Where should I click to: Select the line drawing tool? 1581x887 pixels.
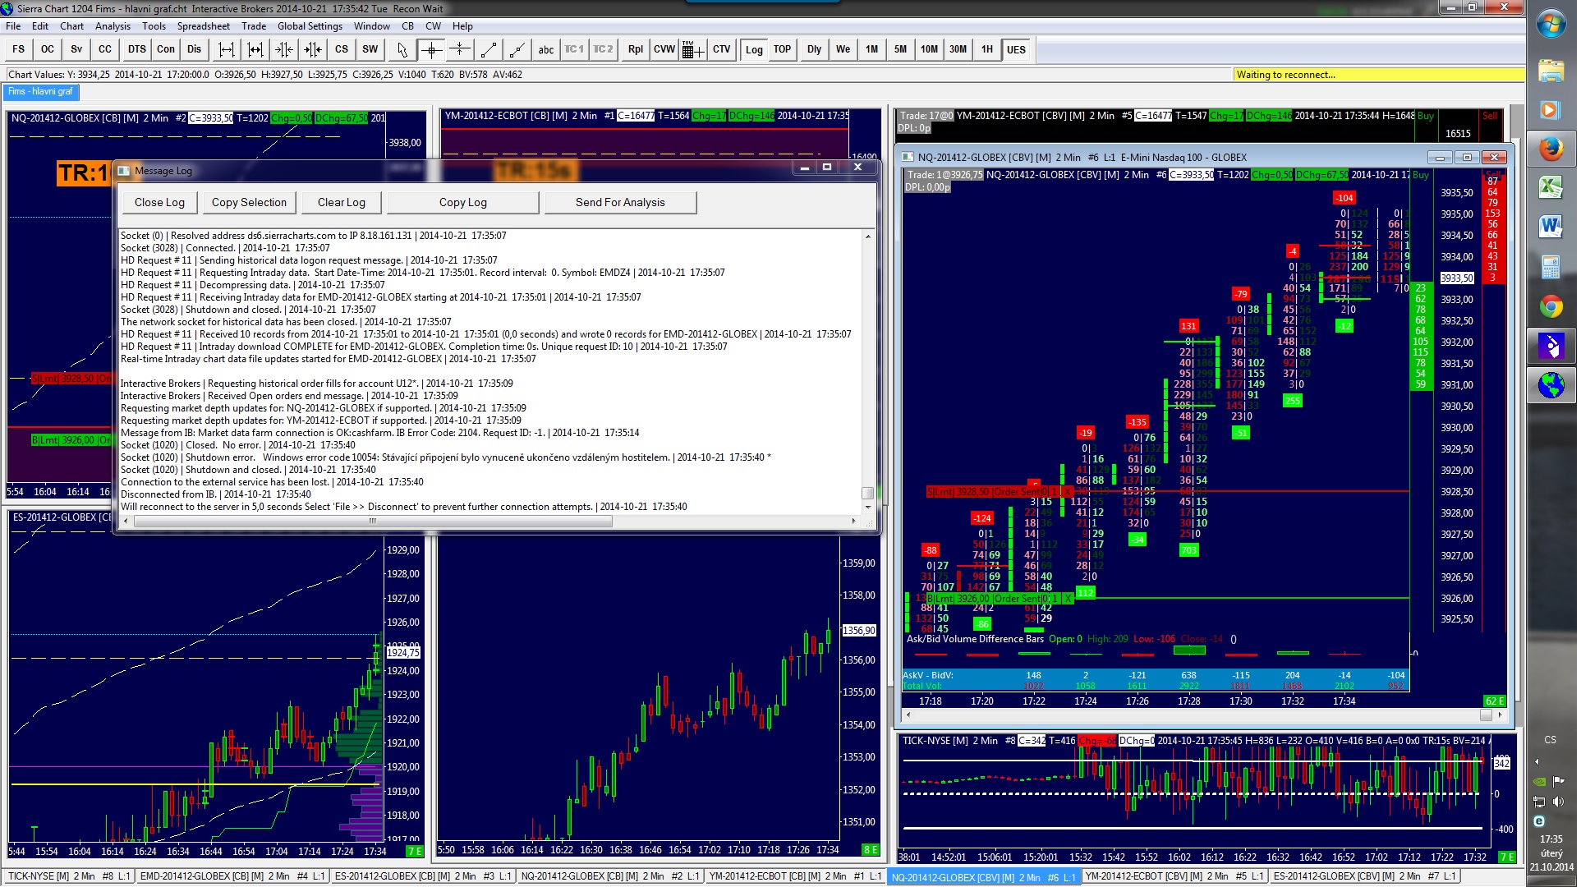pos(489,49)
